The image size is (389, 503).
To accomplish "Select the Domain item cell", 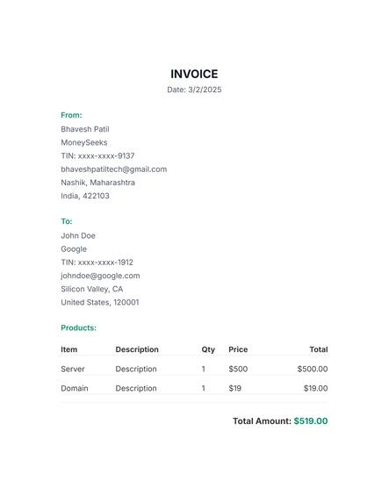I will point(75,388).
